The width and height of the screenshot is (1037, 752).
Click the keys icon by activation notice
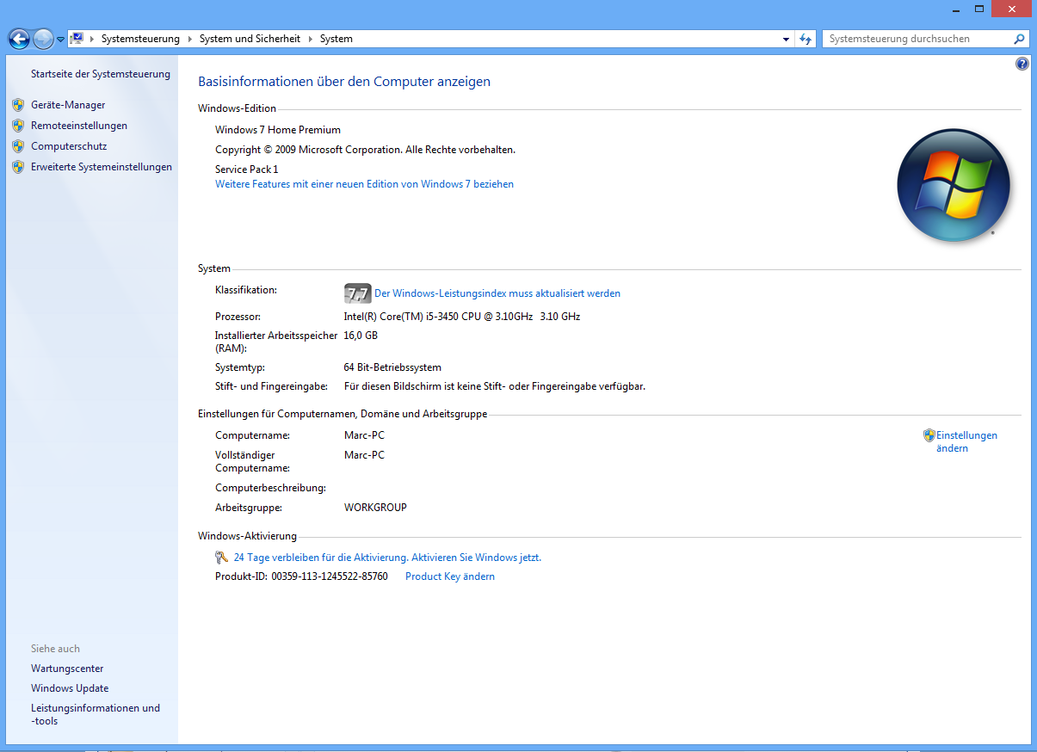tap(222, 558)
